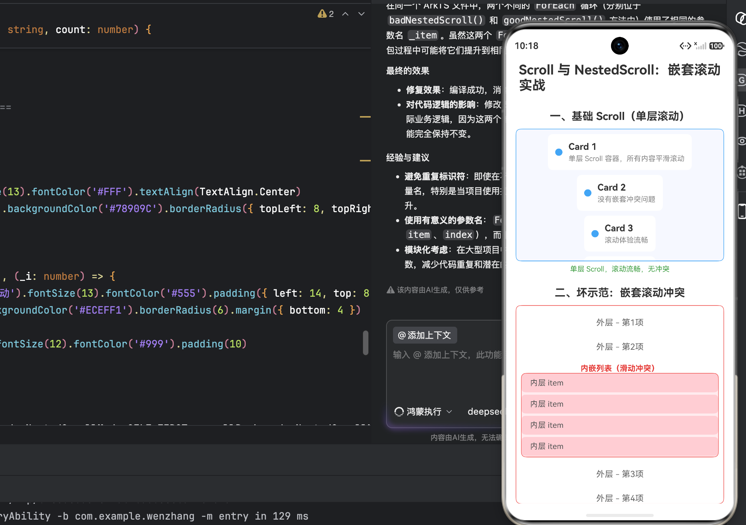Open the grid-robot icon in right sidebar
This screenshot has height=525, width=746.
coord(741,172)
